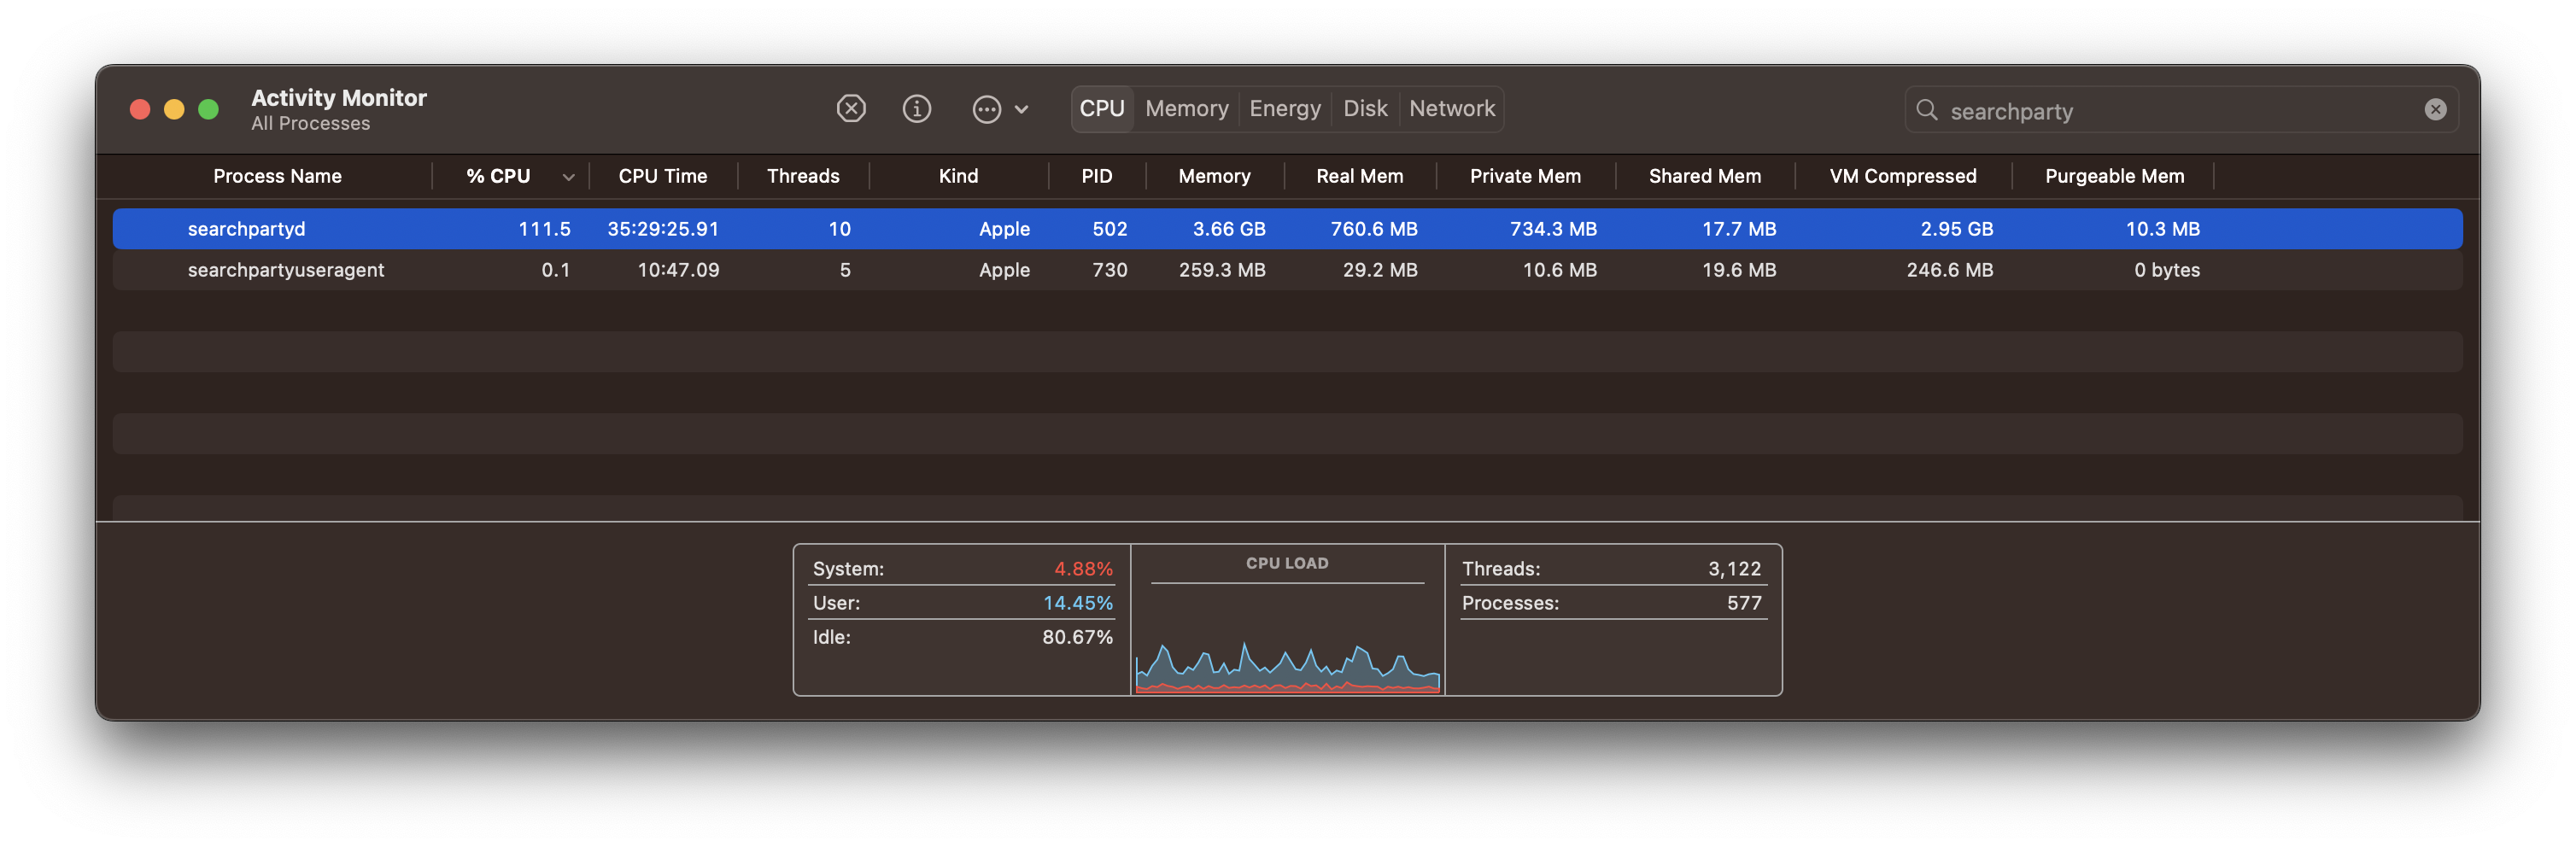This screenshot has height=847, width=2576.
Task: Select the searchpartyd process row
Action: click(1287, 229)
